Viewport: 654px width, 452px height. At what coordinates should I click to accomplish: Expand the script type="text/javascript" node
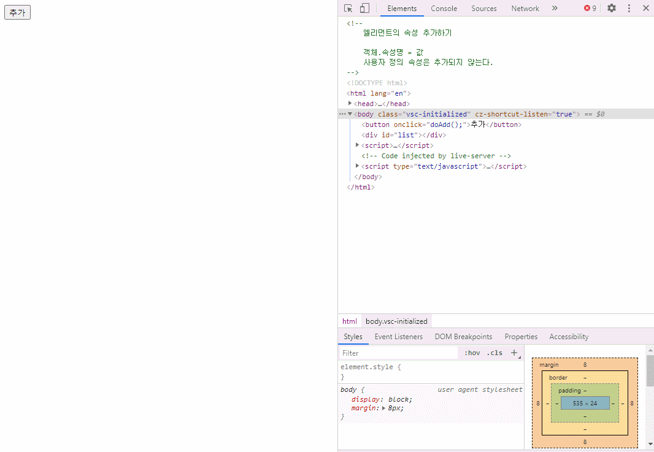click(x=358, y=166)
